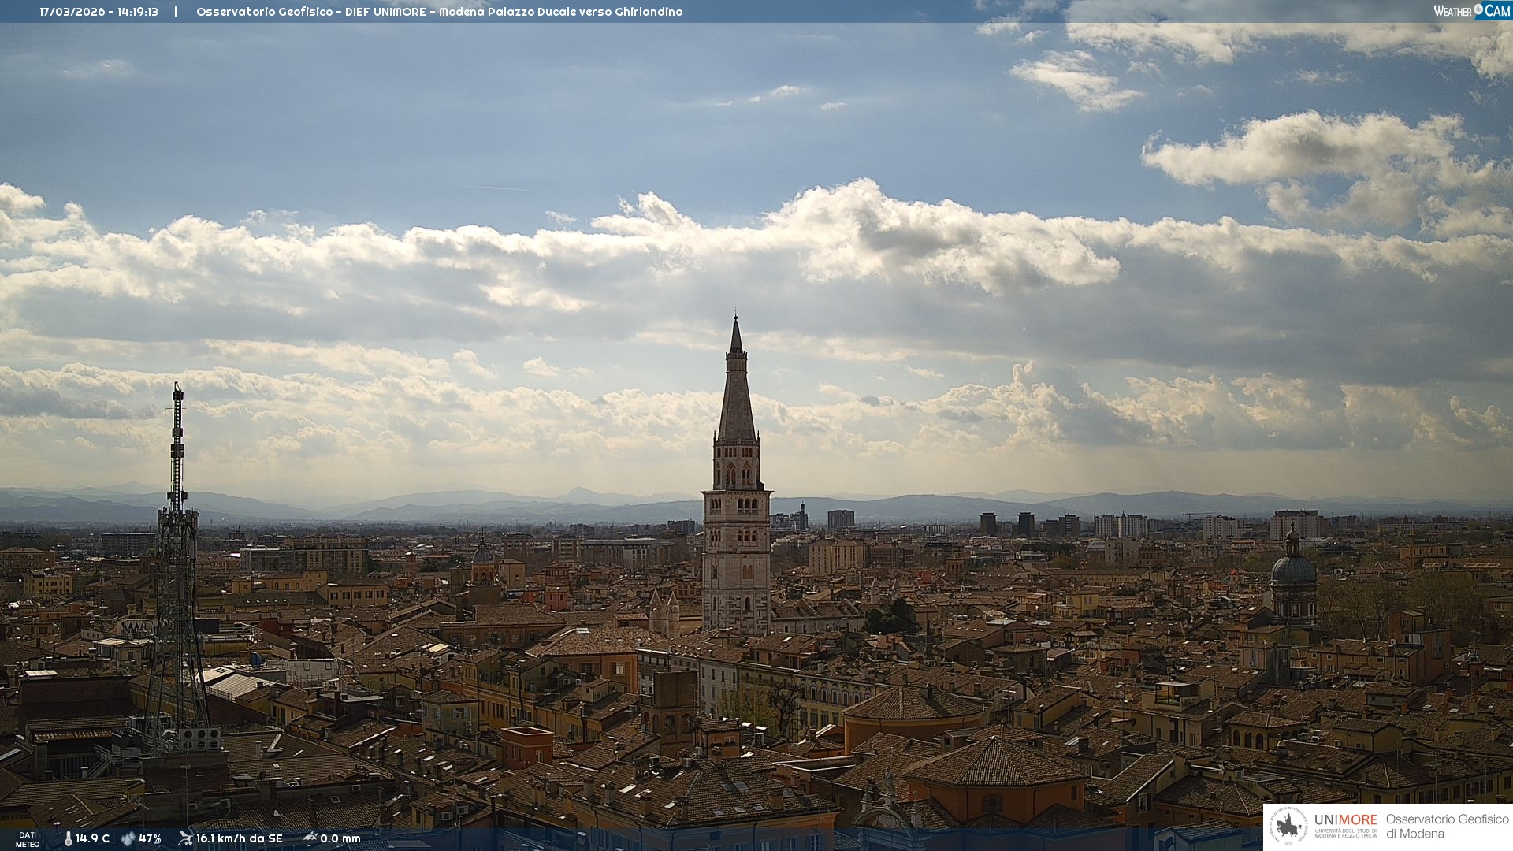This screenshot has width=1513, height=851.
Task: Click the 17/03/2026 date and time stamp
Action: point(99,12)
